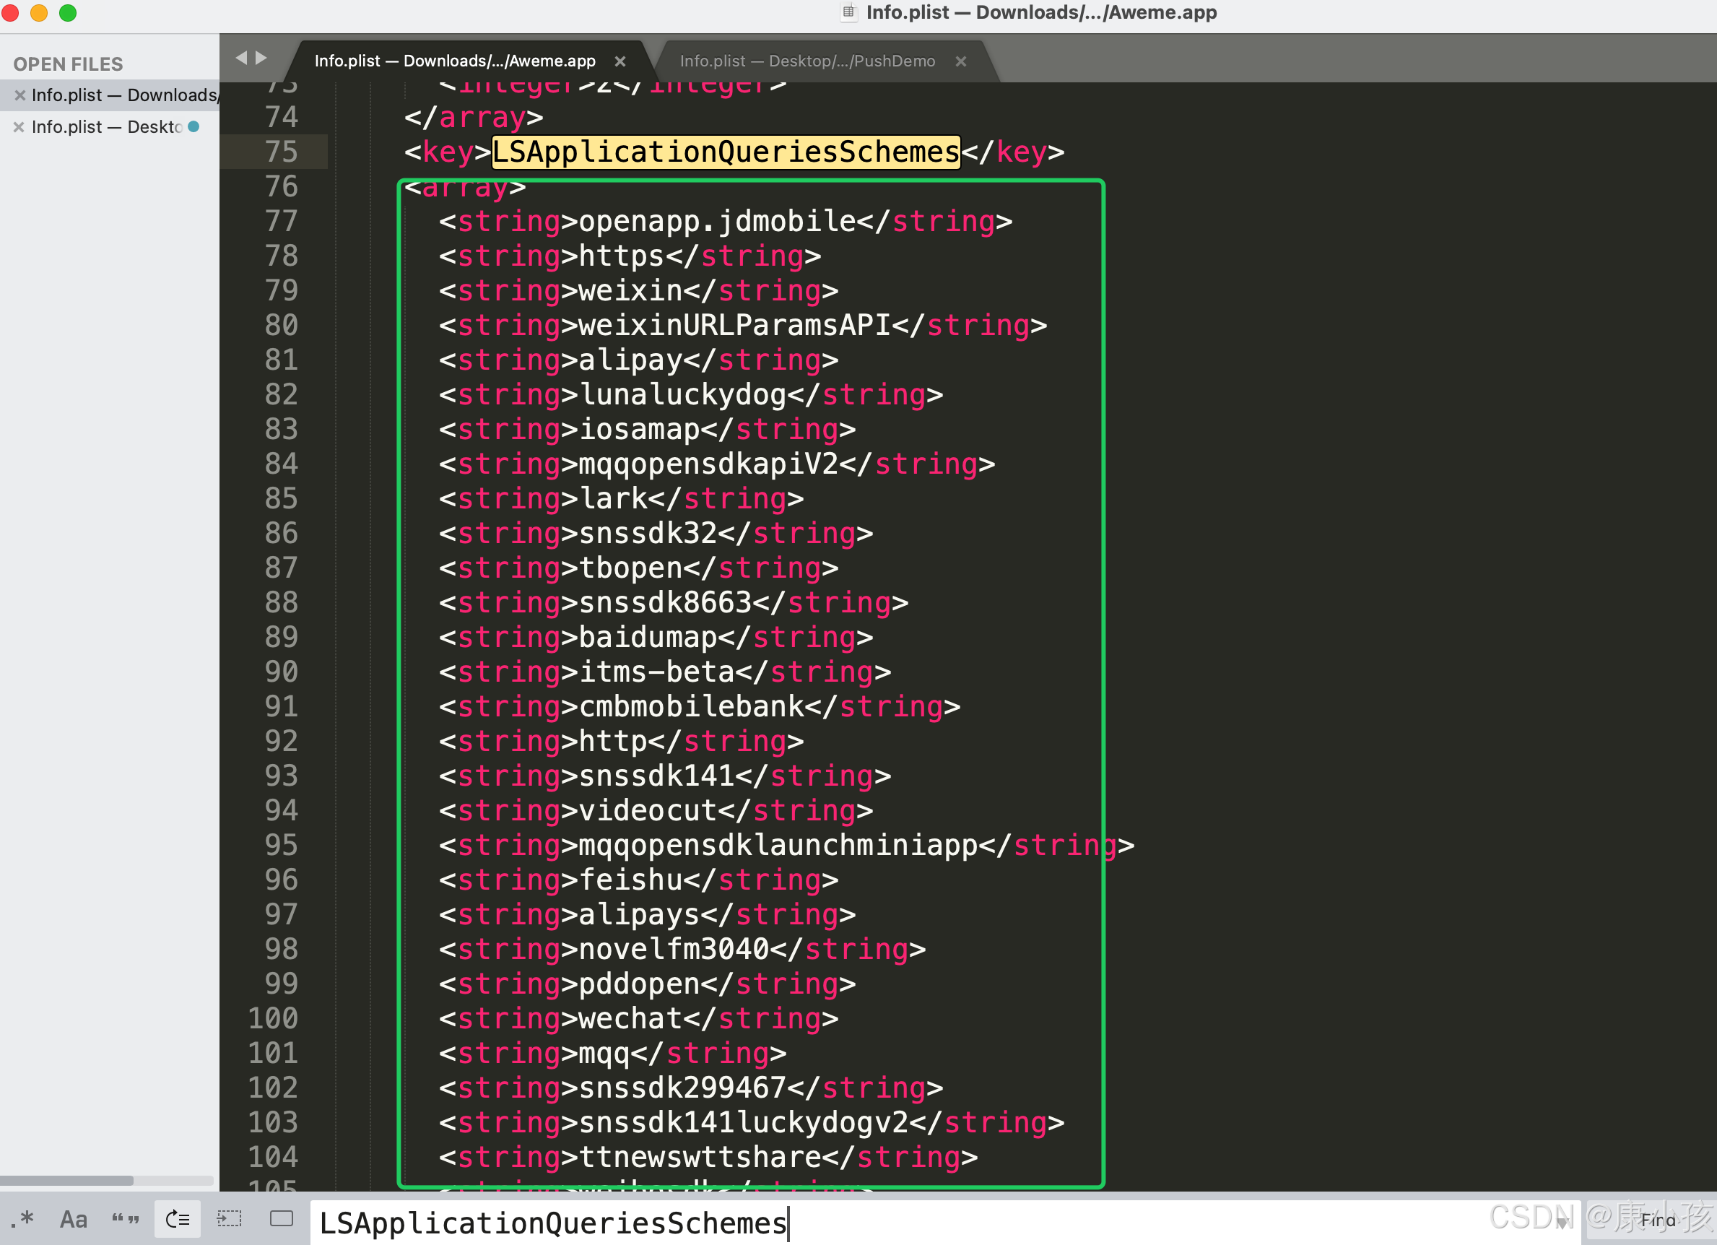This screenshot has width=1717, height=1245.
Task: Open Info.plist Desktop file in sidebar
Action: tap(106, 127)
